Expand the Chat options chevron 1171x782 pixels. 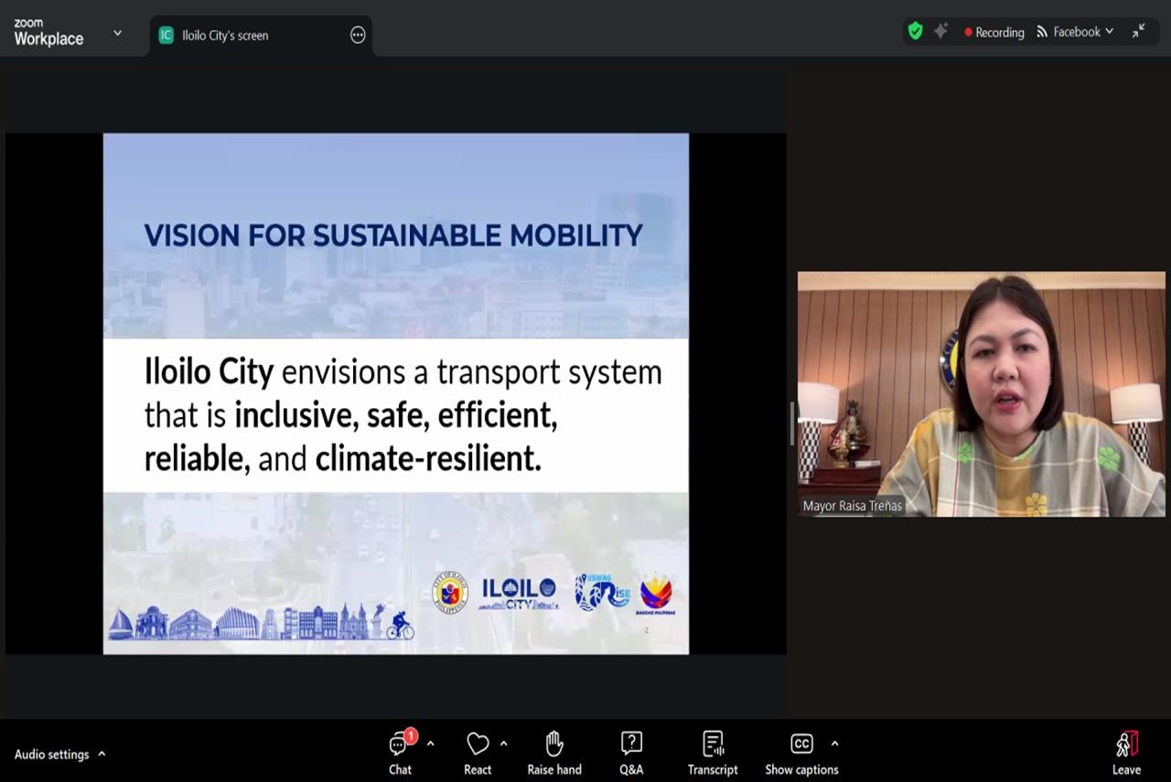(430, 744)
